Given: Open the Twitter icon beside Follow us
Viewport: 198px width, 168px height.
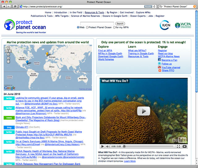Looking at the screenshot, I should (160, 63).
